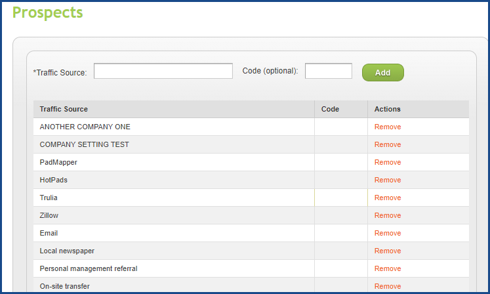Click the *Traffic Source: field label
This screenshot has height=294, width=490.
tap(60, 73)
